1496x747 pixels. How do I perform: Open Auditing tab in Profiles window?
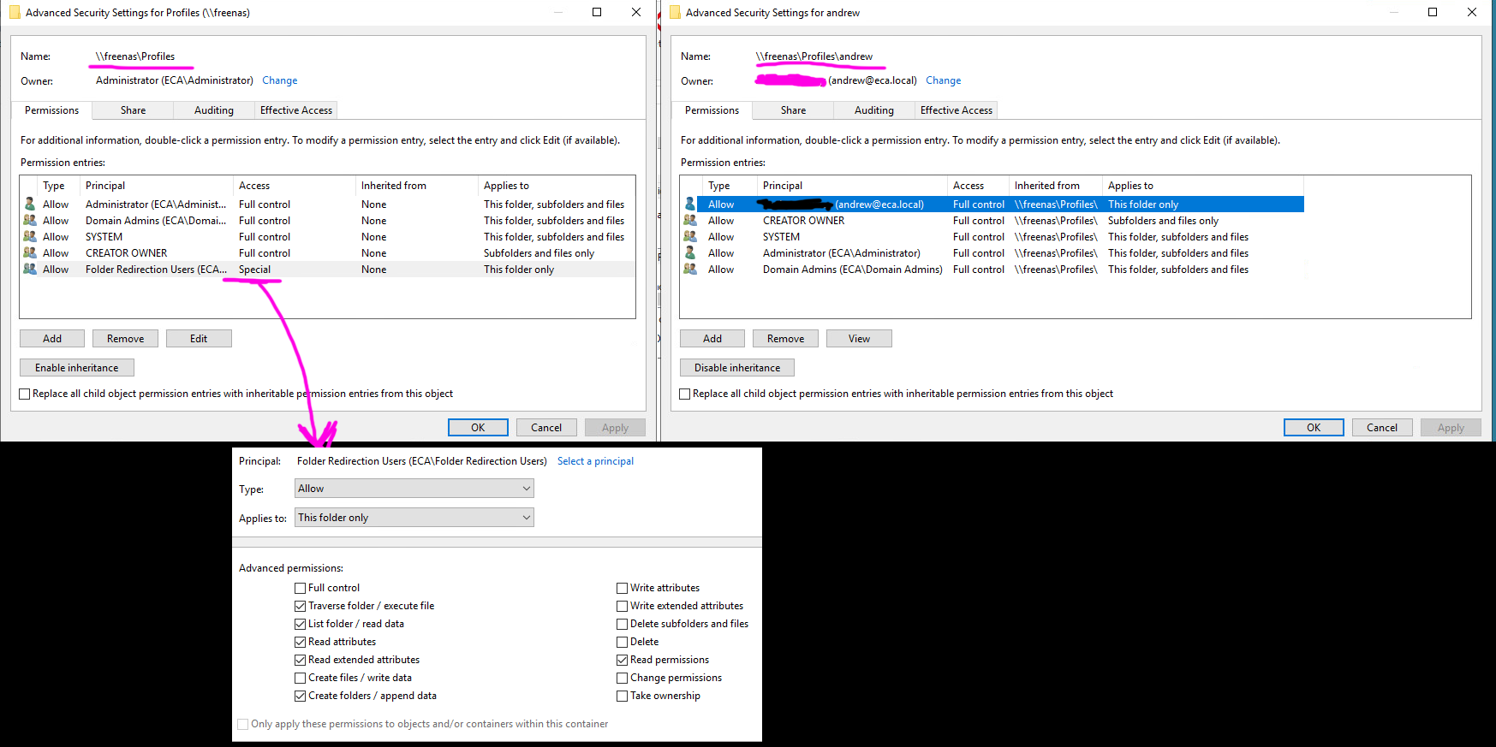coord(214,110)
